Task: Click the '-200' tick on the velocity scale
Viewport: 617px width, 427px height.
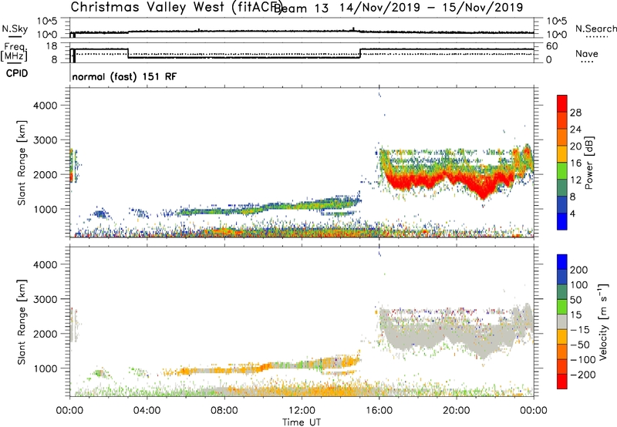Action: 582,375
